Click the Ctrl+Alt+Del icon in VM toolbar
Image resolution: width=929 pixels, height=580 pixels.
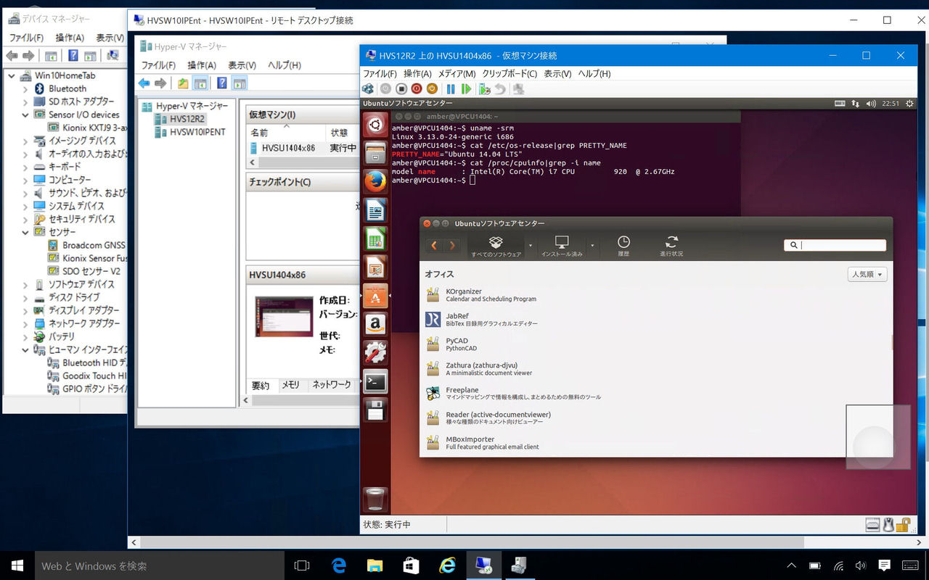(x=368, y=88)
